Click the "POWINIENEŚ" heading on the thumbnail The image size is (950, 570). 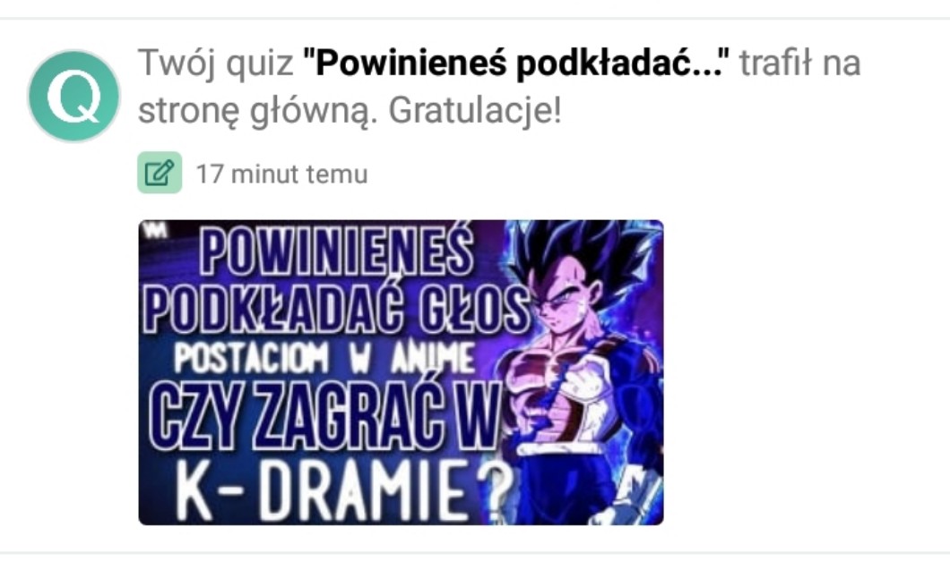tap(336, 251)
